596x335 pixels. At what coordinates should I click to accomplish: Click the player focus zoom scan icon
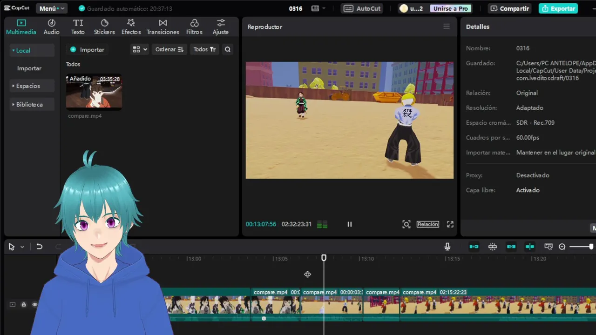click(406, 224)
